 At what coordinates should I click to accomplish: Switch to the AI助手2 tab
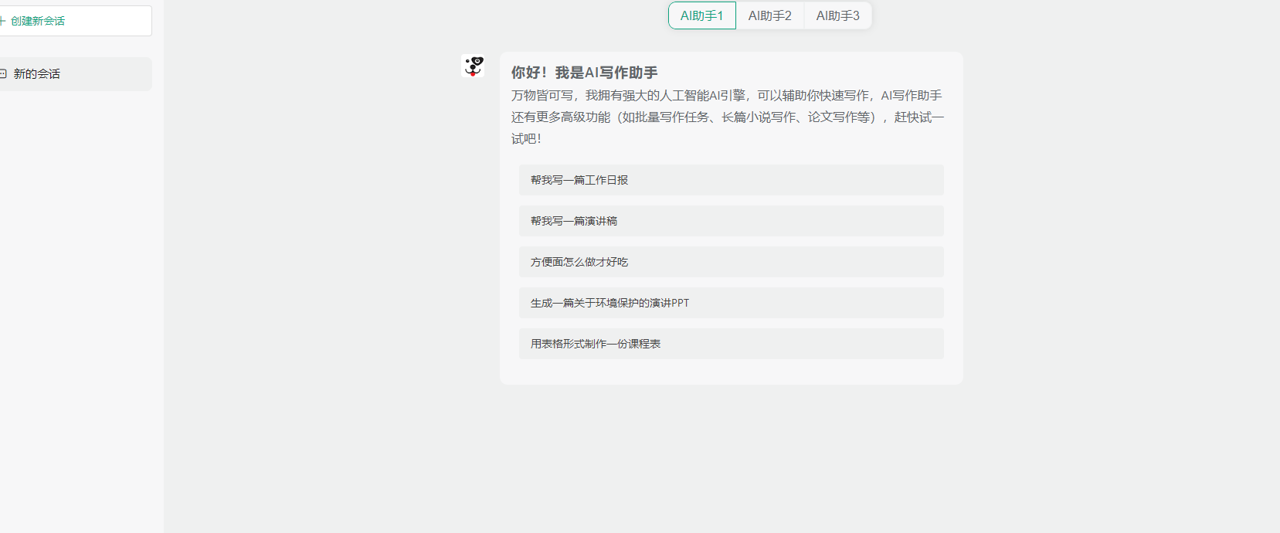point(769,15)
